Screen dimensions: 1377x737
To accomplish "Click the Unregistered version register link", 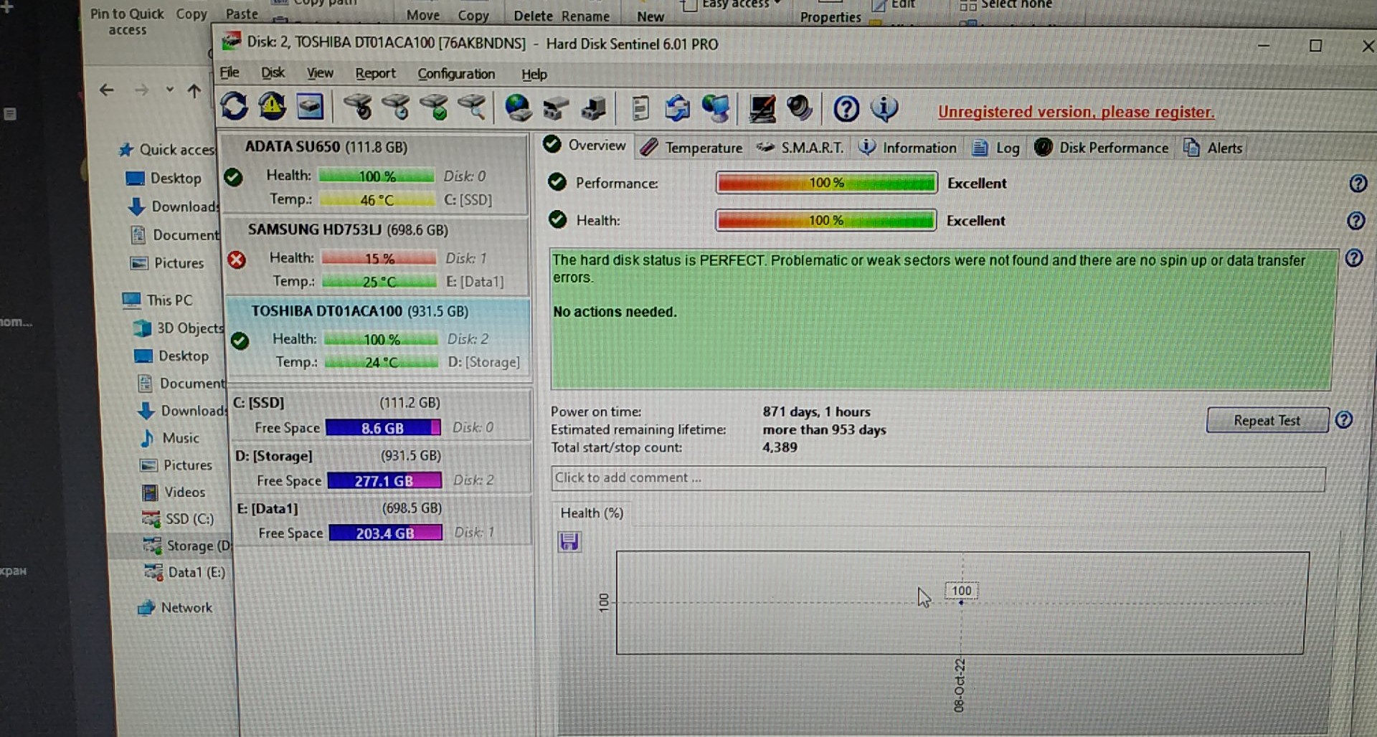I will pyautogui.click(x=1076, y=112).
